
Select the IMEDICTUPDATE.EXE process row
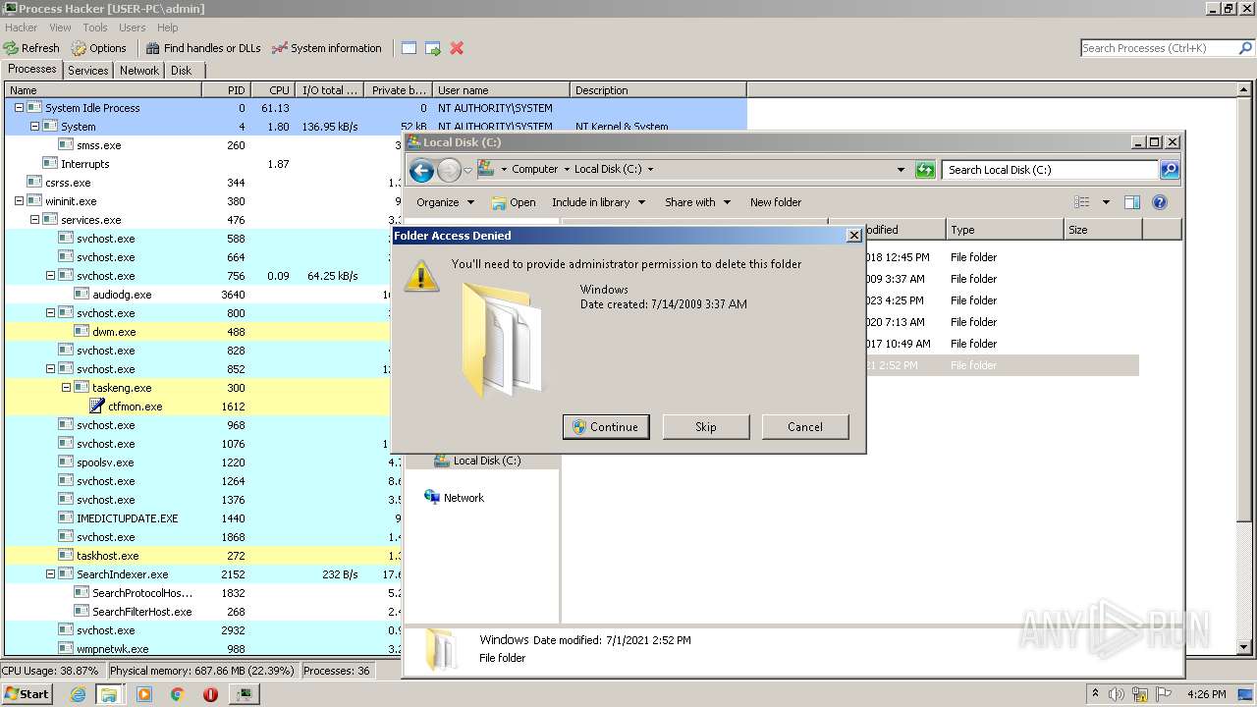pos(202,518)
